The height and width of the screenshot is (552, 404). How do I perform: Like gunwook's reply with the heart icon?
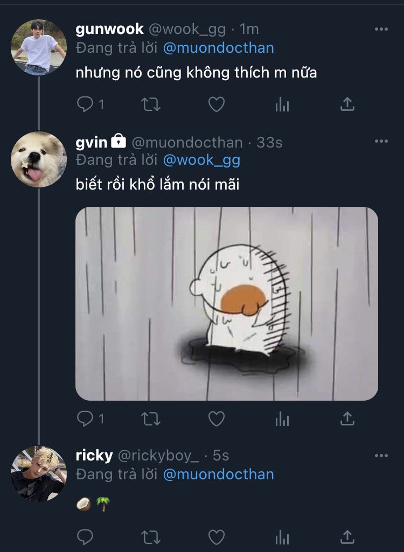pyautogui.click(x=216, y=104)
